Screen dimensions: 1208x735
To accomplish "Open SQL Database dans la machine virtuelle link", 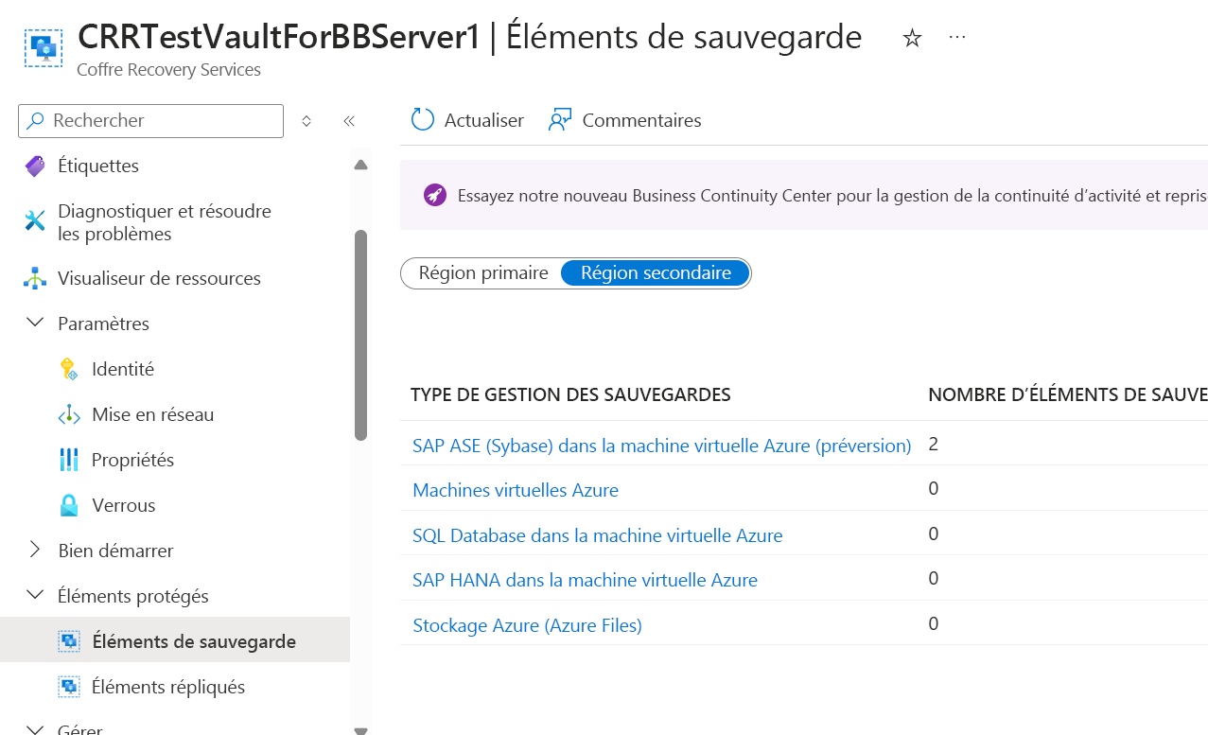I will point(598,535).
